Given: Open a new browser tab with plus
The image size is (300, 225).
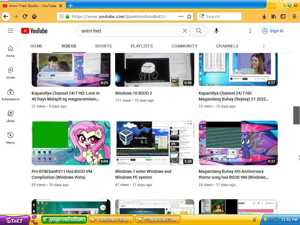Looking at the screenshot, I should [70, 6].
